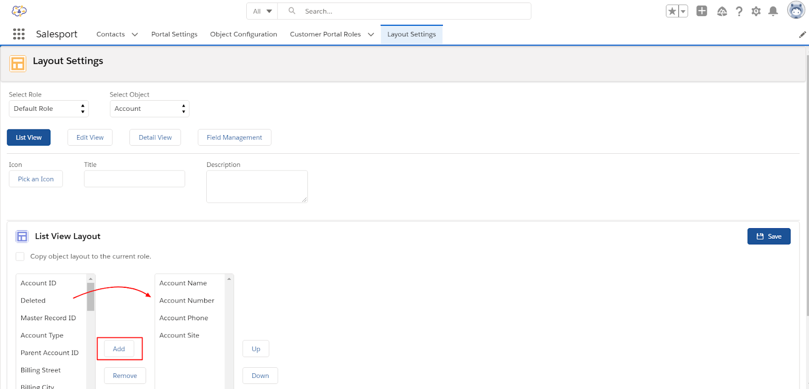
Task: Click the Add button to move field
Action: click(x=119, y=349)
